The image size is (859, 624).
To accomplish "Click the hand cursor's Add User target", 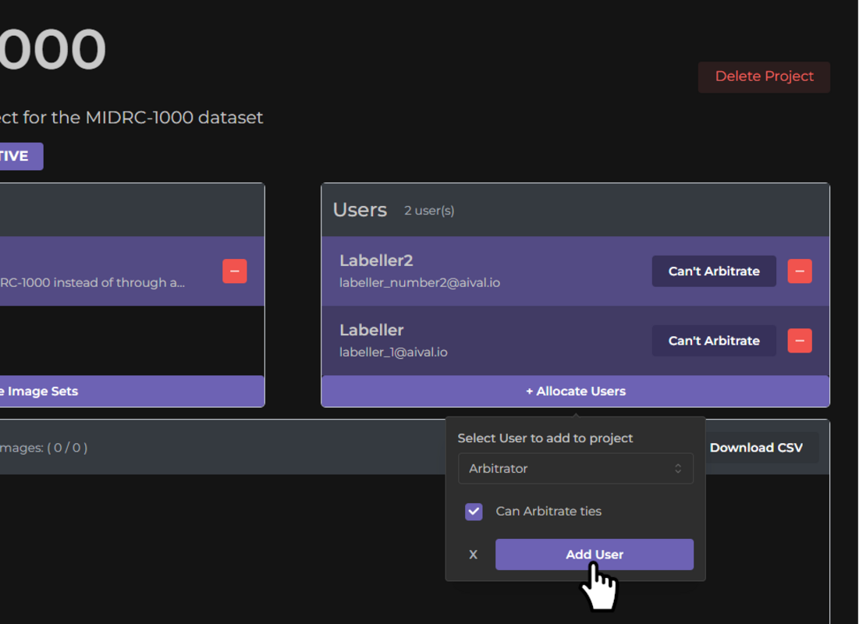I will (x=595, y=555).
